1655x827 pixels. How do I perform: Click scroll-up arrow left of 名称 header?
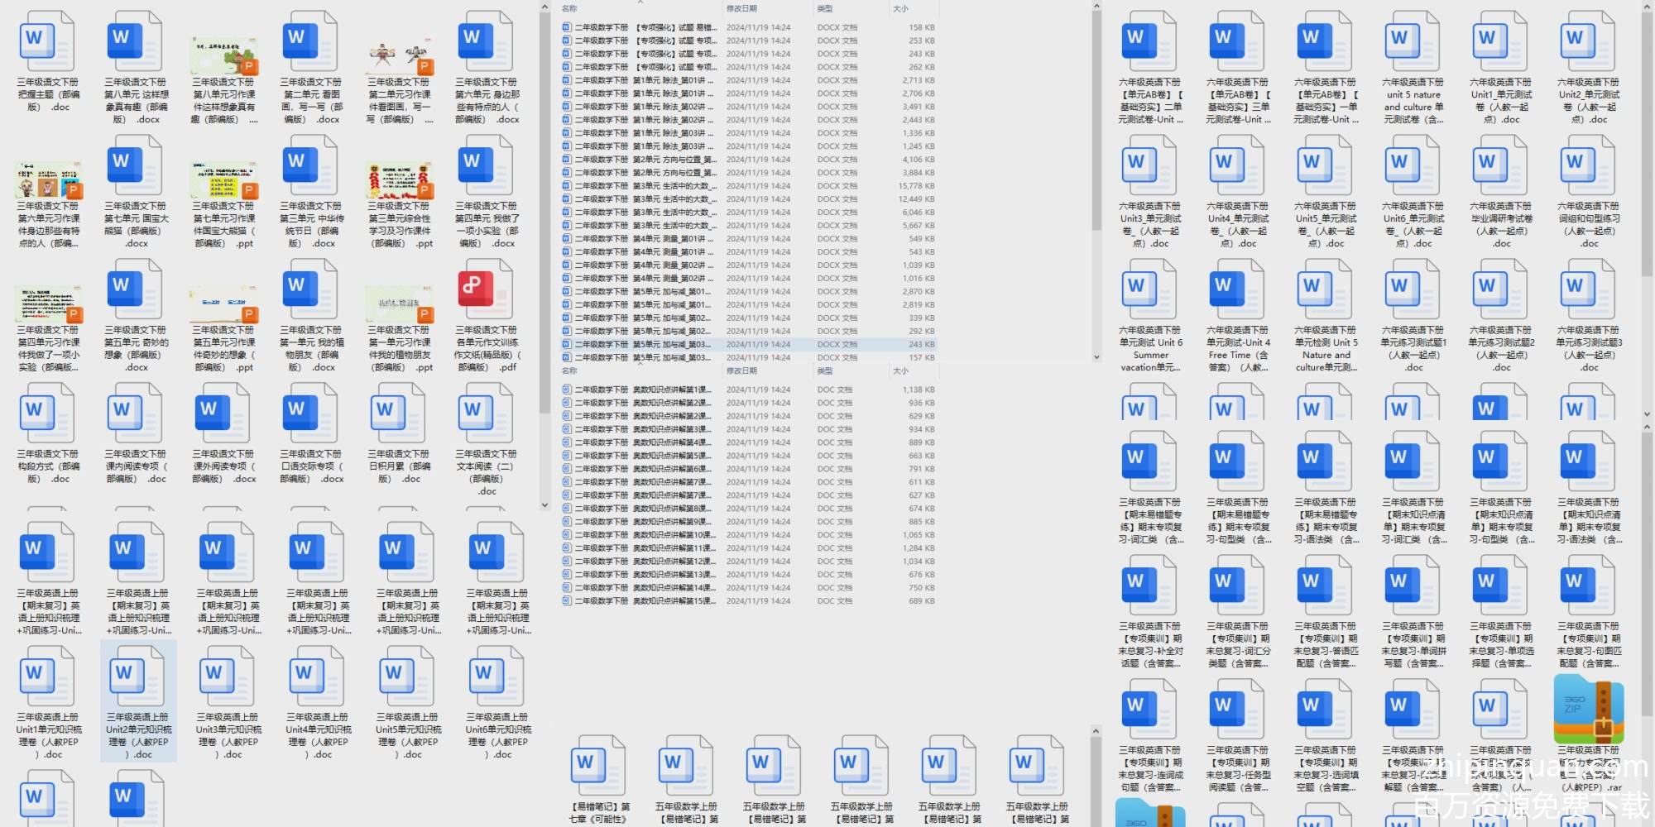coord(544,7)
